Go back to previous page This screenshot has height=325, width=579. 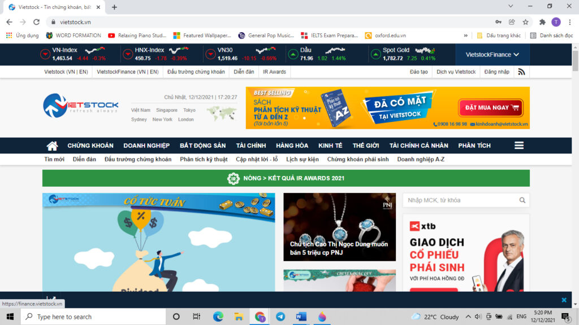tap(9, 22)
